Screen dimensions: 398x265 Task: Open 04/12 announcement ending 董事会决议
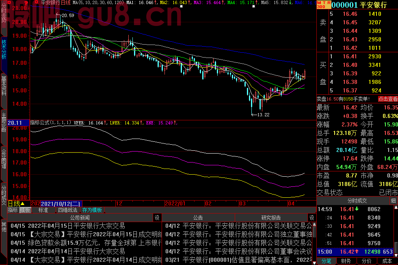point(239,251)
